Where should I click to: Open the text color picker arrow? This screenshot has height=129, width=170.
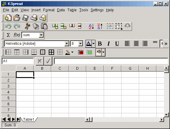click(x=94, y=44)
